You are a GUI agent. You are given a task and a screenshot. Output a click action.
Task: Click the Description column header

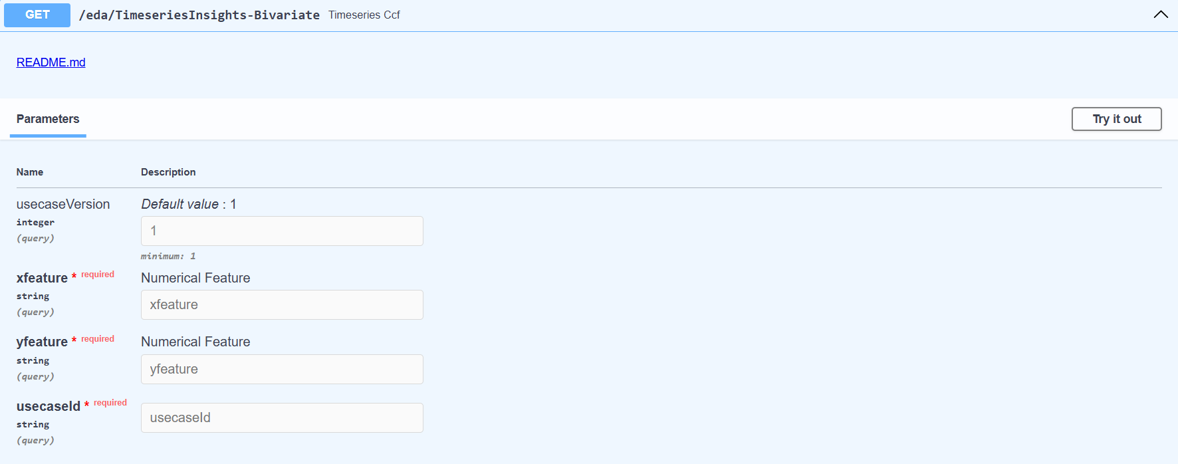pos(168,172)
